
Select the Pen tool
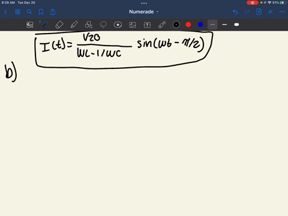[x=44, y=25]
